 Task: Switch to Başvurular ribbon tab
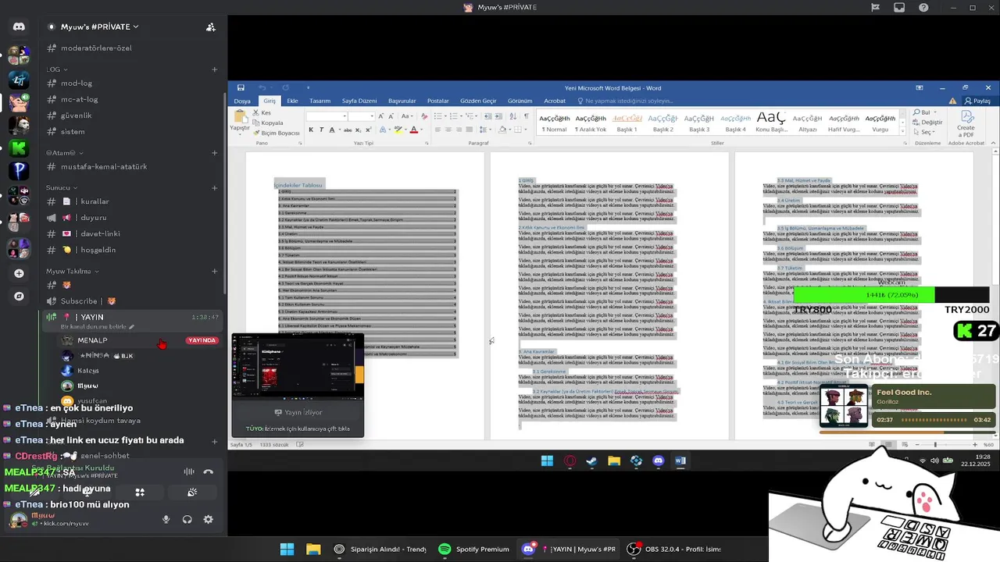(402, 101)
